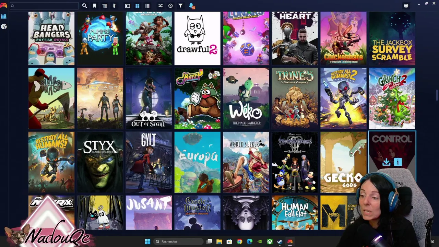Click the magnifying glass search icon

[x=84, y=6]
